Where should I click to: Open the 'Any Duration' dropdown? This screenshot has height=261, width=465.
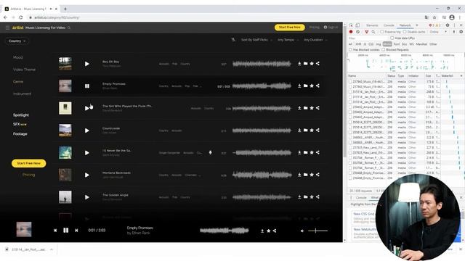pos(315,40)
